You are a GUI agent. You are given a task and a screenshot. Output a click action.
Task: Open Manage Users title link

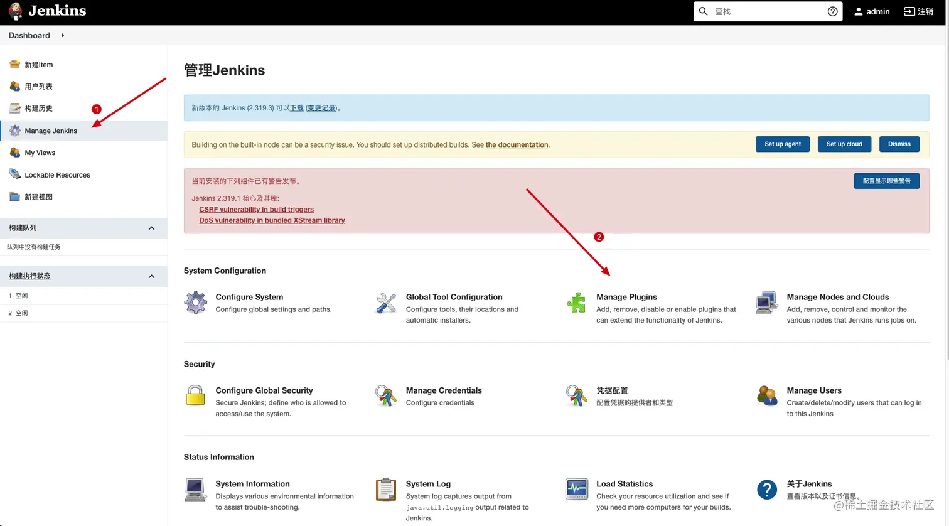814,390
